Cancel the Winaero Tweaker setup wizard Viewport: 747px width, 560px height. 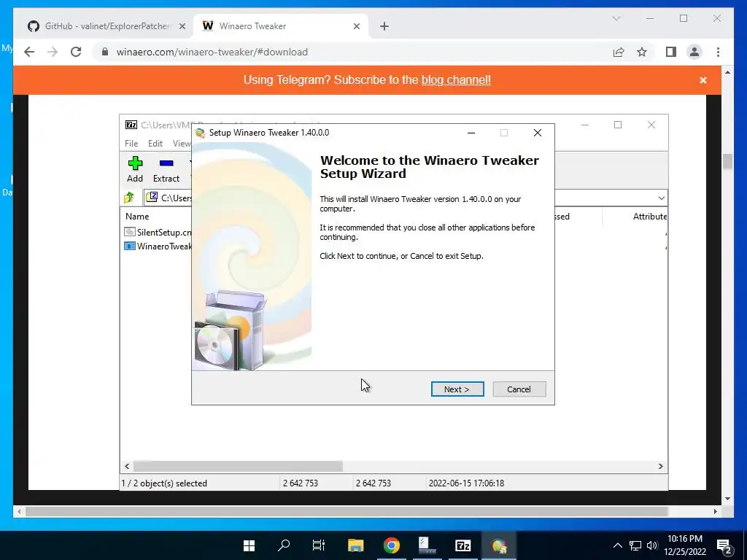(519, 389)
